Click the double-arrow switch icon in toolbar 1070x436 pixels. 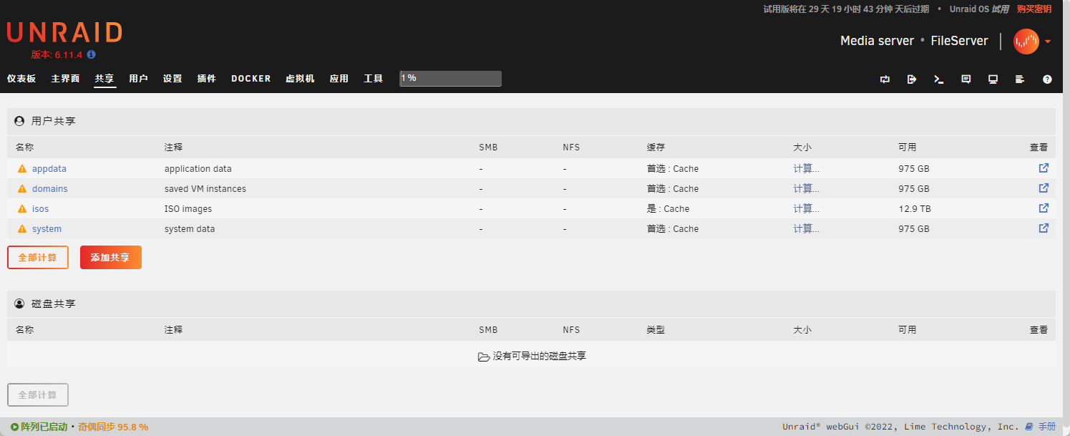885,79
